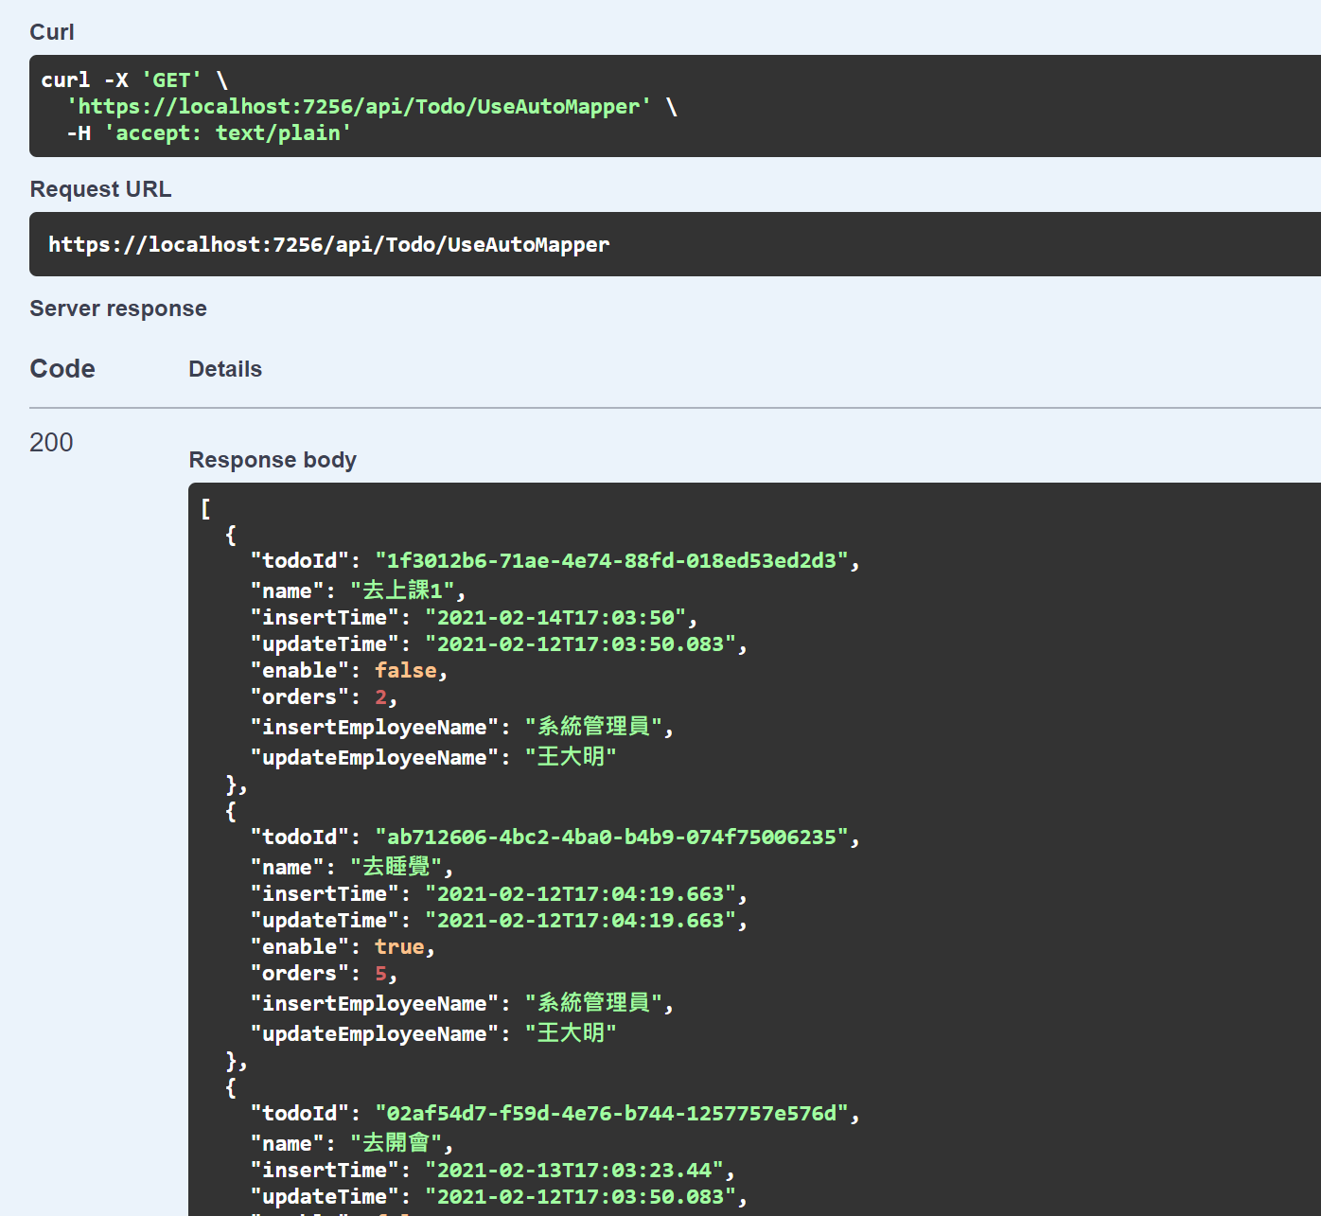This screenshot has height=1216, width=1321.
Task: Click todoId value 02af54d7-f59d-4e76-b744-1257757e576d
Action: pyautogui.click(x=611, y=1114)
